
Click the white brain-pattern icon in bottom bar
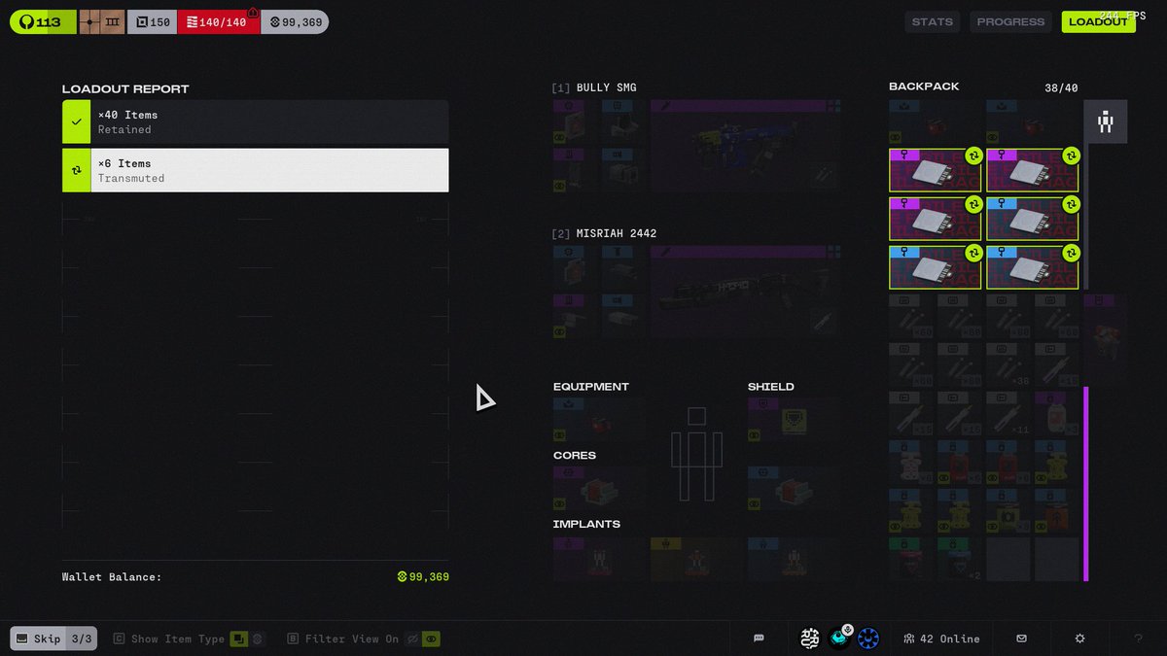click(x=810, y=639)
